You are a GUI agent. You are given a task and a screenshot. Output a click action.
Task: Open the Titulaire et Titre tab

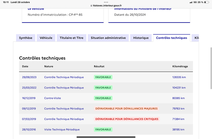72,38
